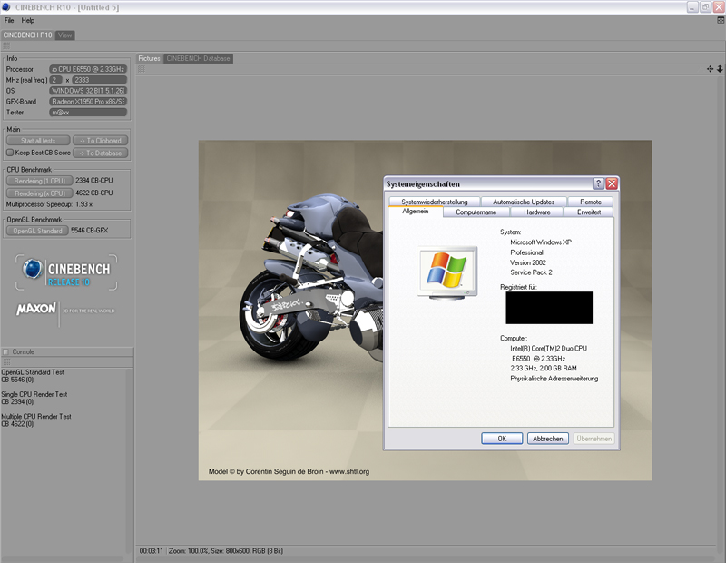Open the Hardware tab
Screen dimensions: 726x563
click(x=537, y=212)
